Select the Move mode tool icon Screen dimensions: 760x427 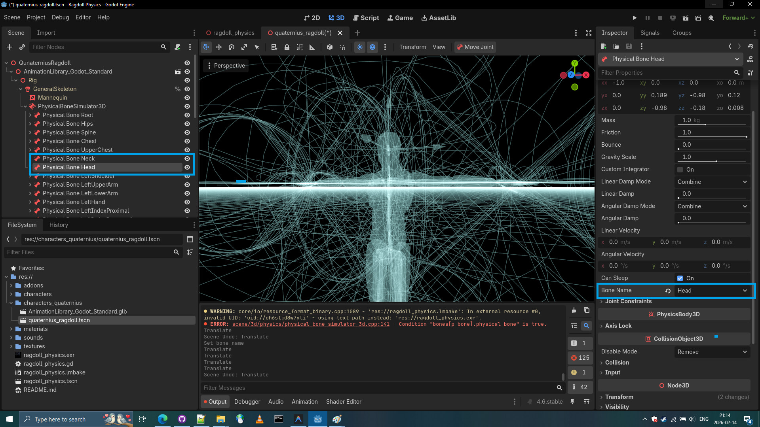click(219, 47)
